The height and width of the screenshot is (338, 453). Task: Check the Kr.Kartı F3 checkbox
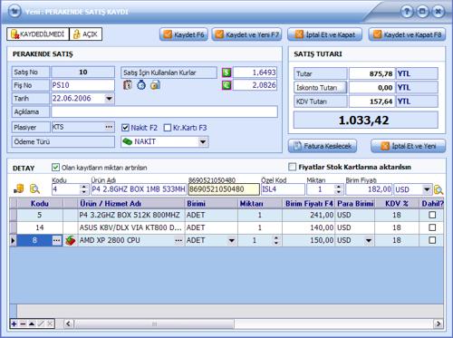[168, 128]
